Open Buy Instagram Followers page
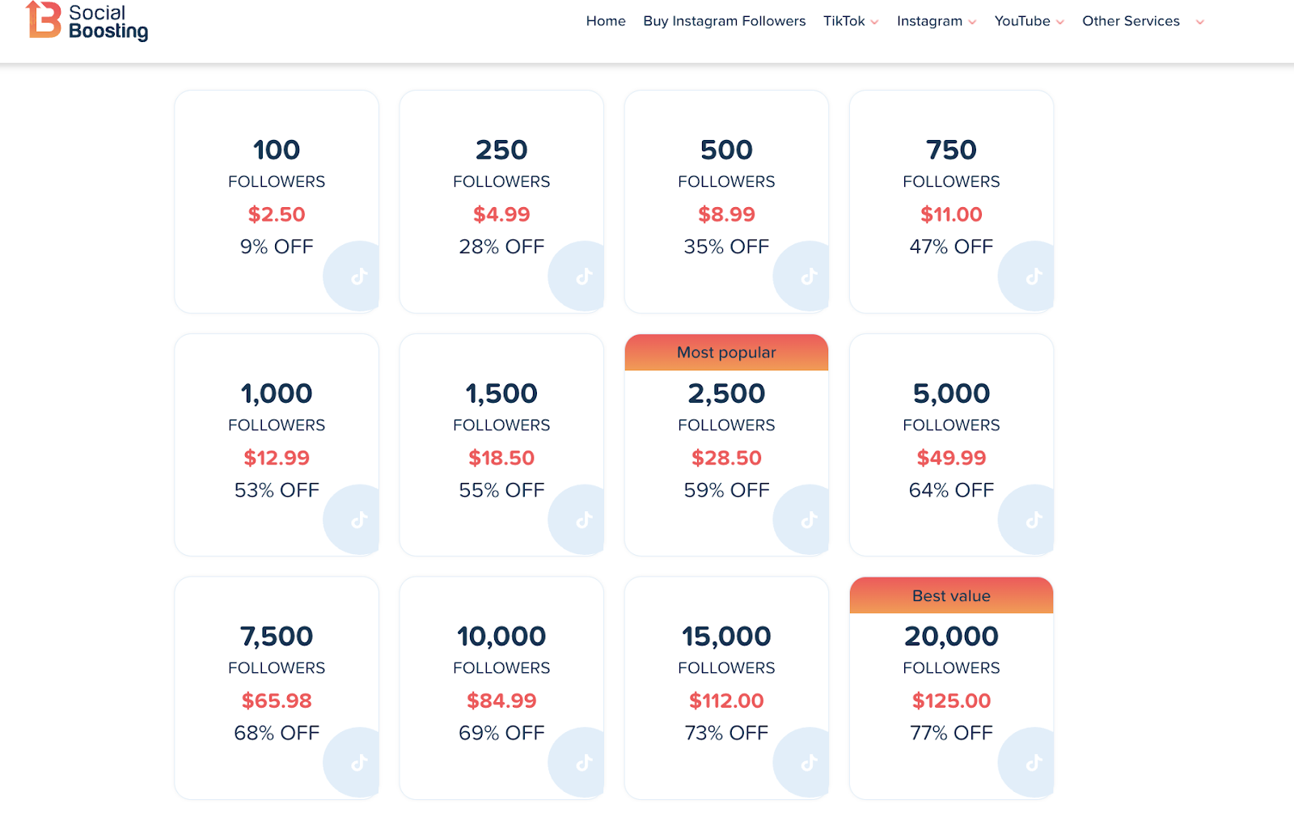1294x817 pixels. pyautogui.click(x=724, y=22)
